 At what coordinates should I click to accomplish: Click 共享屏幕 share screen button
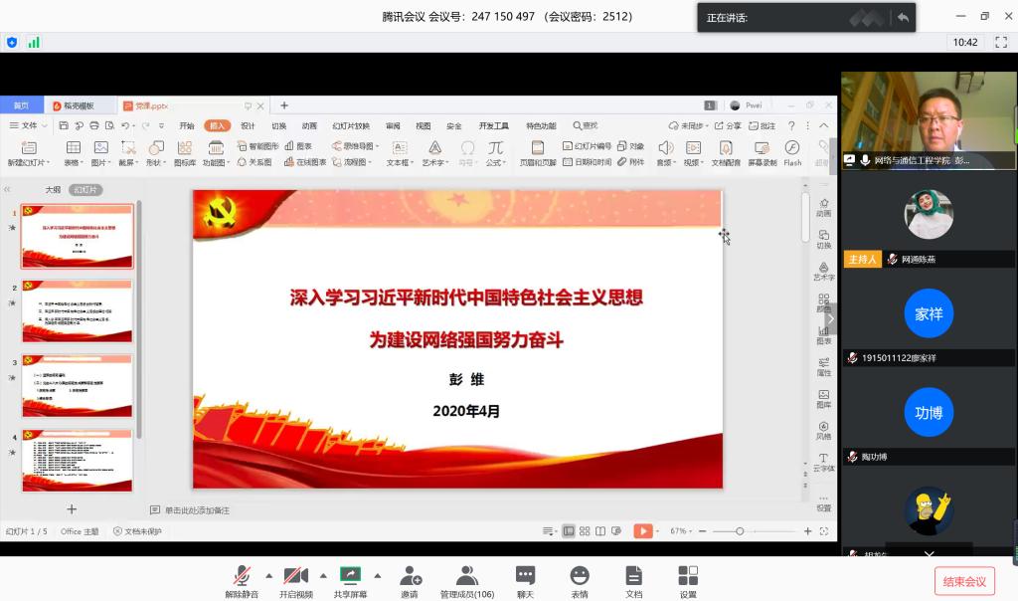click(x=350, y=581)
